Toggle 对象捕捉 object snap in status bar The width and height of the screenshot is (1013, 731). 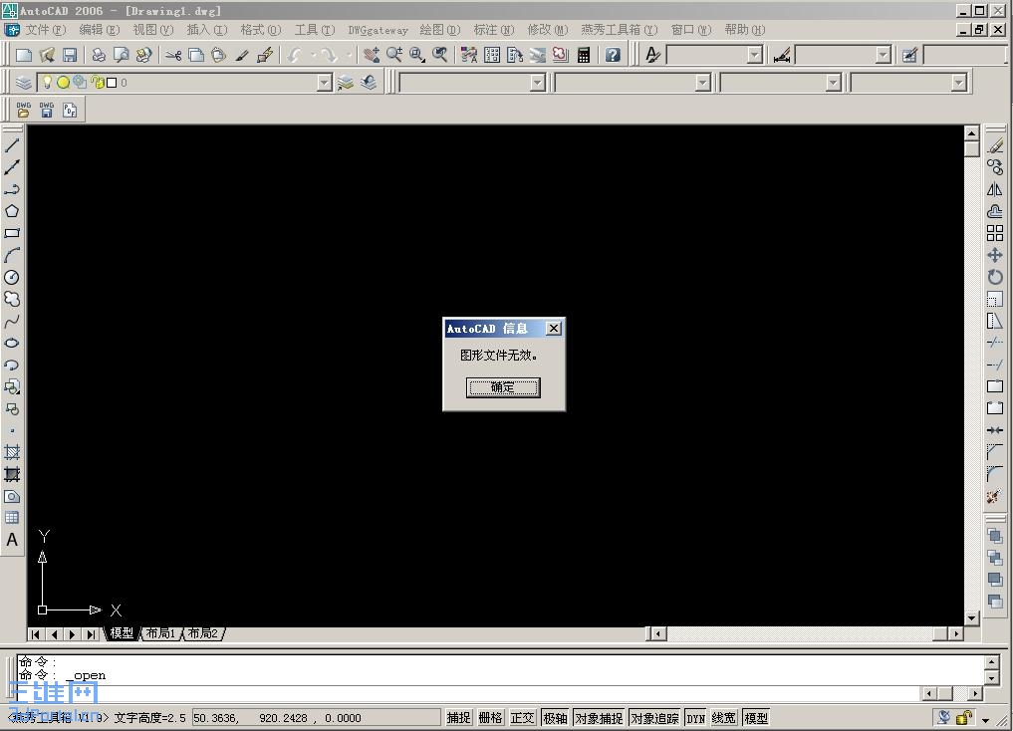tap(599, 717)
